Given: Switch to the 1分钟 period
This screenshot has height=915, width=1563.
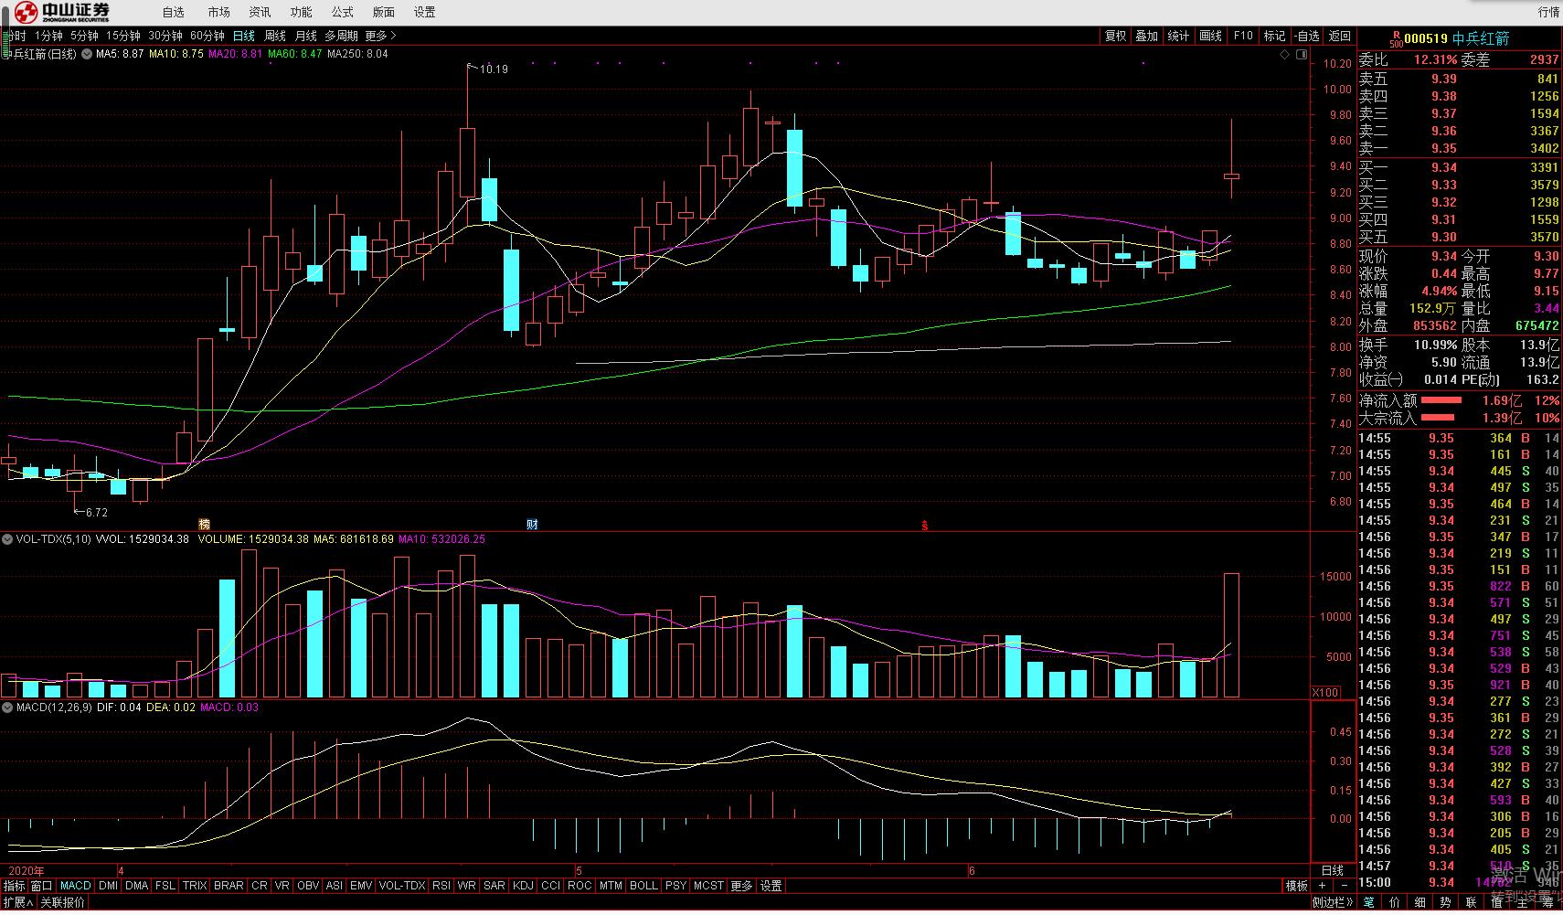Looking at the screenshot, I should click(48, 36).
